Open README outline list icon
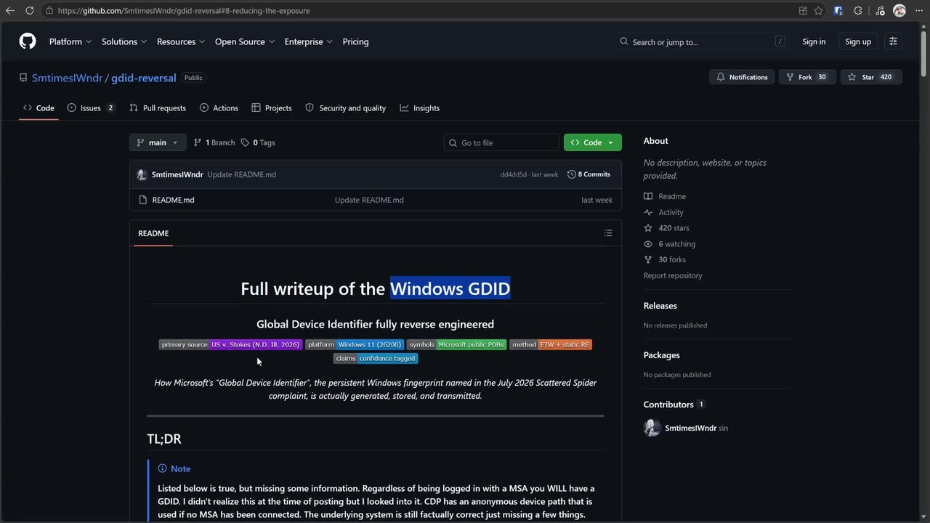 pos(608,233)
